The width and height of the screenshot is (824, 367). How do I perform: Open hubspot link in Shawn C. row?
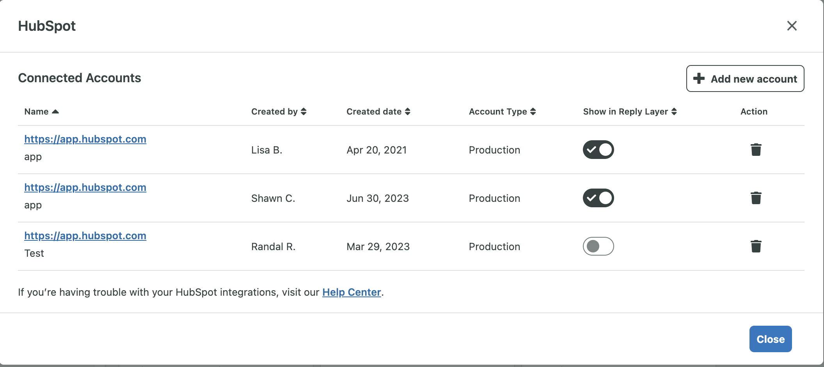pos(85,187)
